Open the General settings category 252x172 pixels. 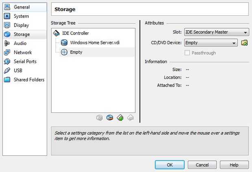pos(22,7)
